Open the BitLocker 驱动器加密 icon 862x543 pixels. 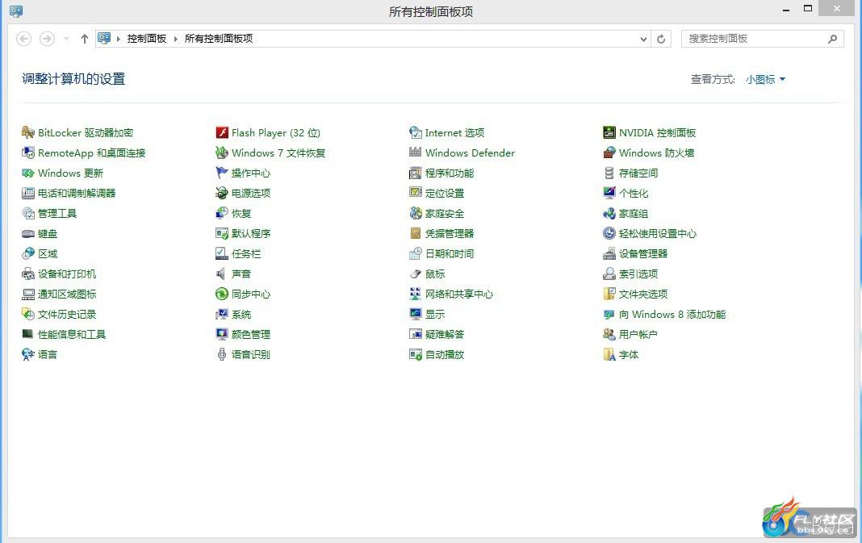click(28, 132)
